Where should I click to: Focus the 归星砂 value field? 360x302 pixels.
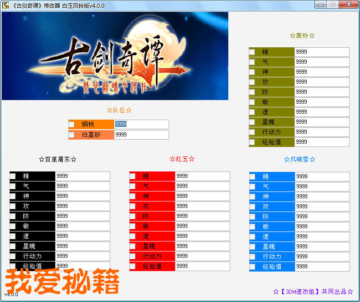pos(141,135)
